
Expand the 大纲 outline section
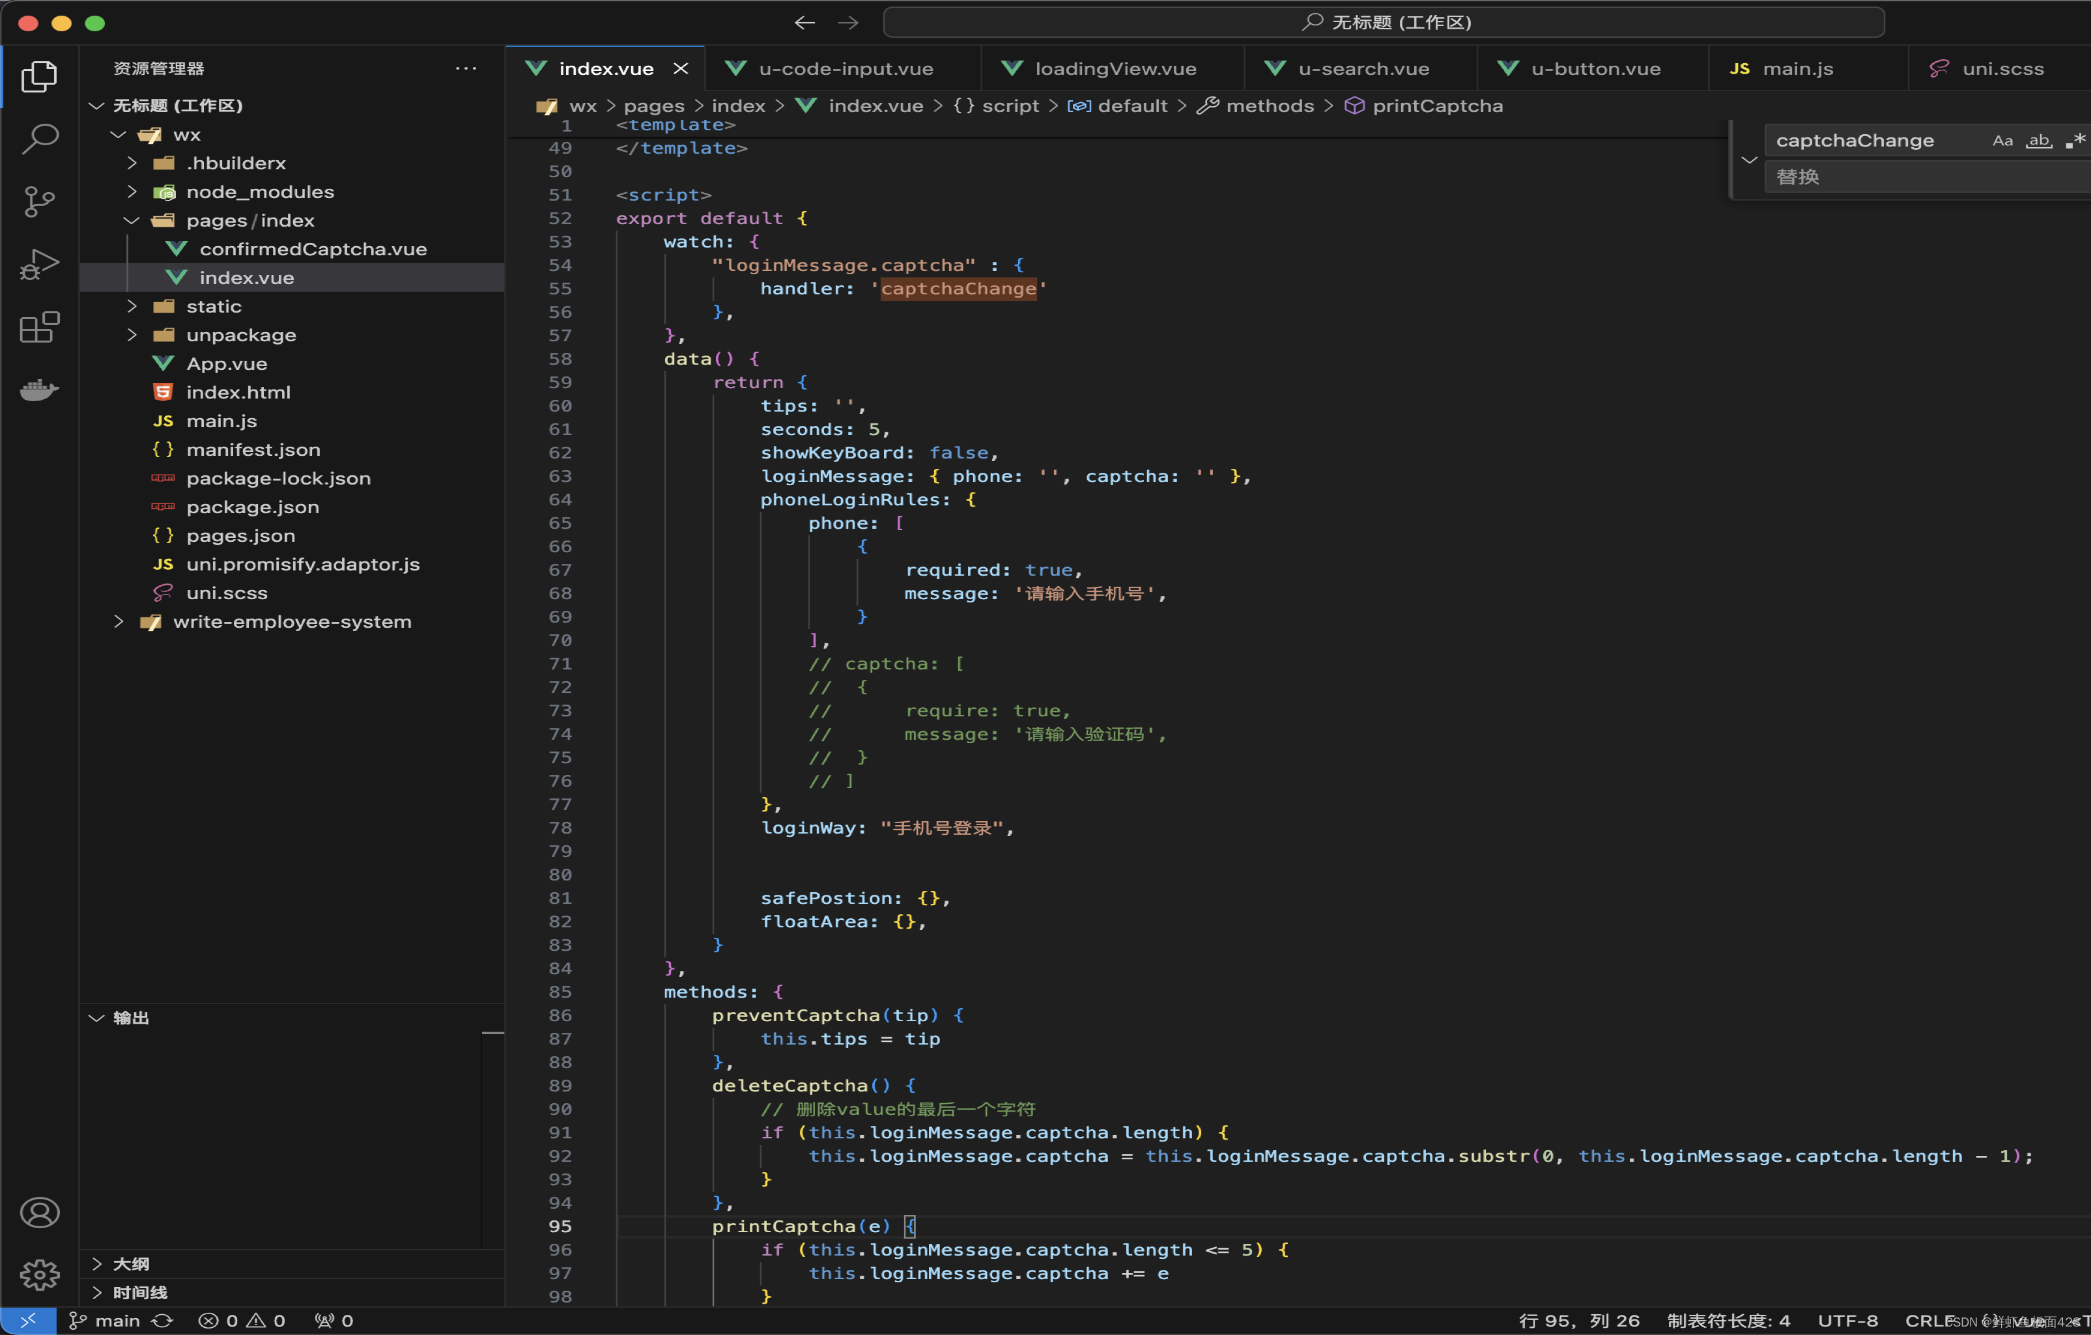(x=96, y=1264)
